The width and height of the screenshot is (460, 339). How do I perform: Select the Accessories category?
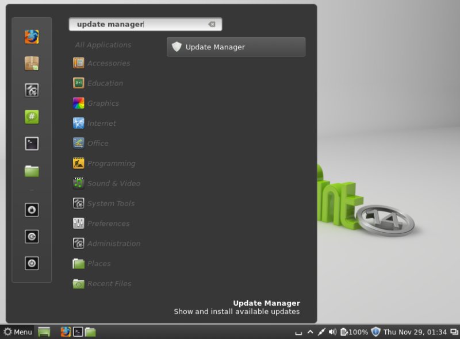[x=108, y=63]
